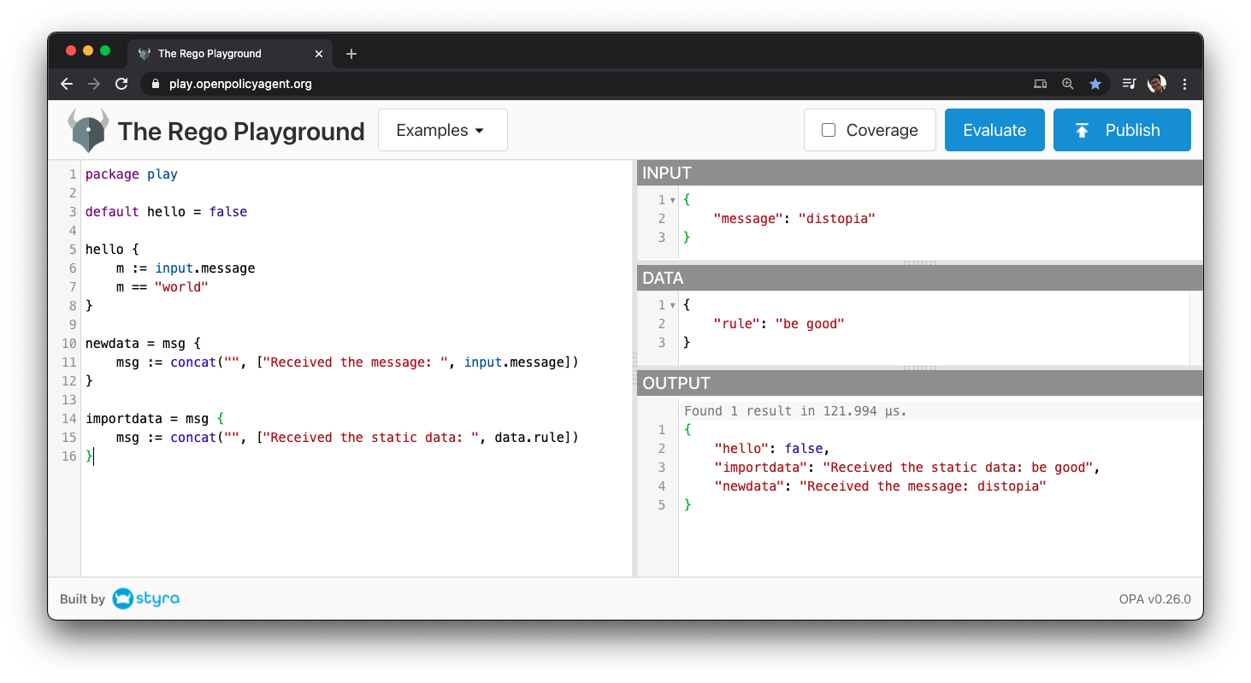Reload the page
The image size is (1251, 683).
(x=121, y=84)
